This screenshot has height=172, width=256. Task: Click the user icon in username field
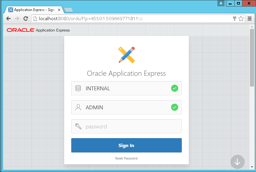tap(78, 107)
